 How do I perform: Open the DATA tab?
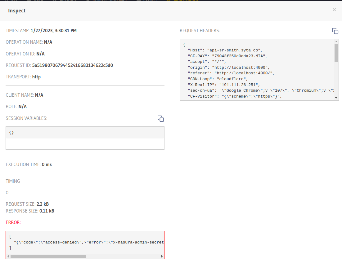tap(37, 1)
